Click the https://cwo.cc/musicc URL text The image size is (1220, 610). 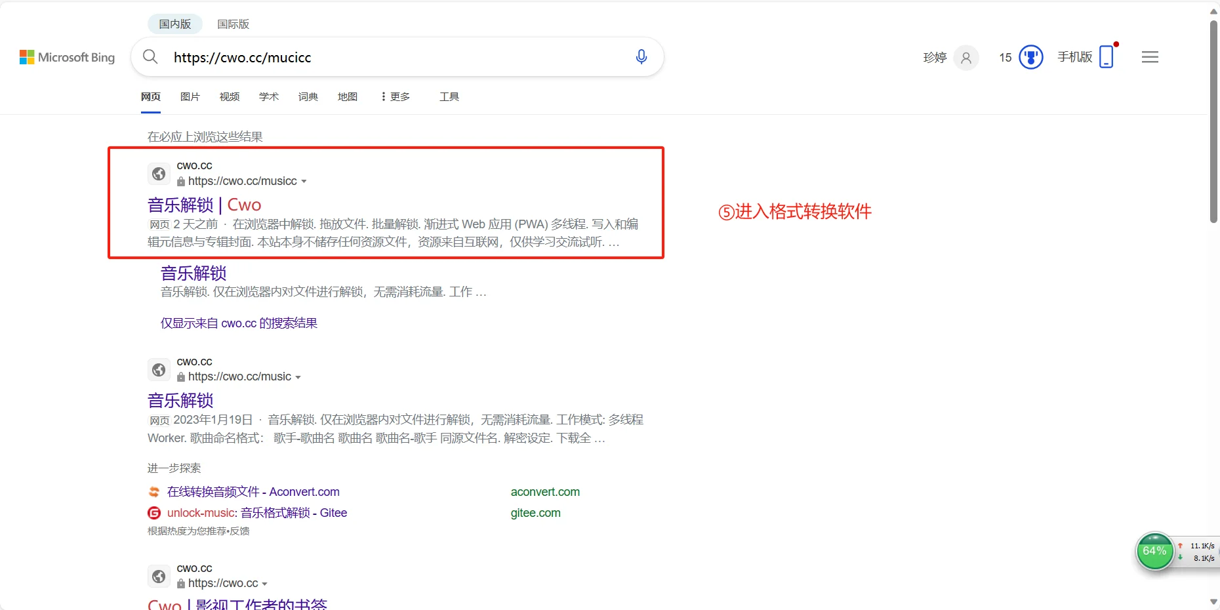[243, 181]
